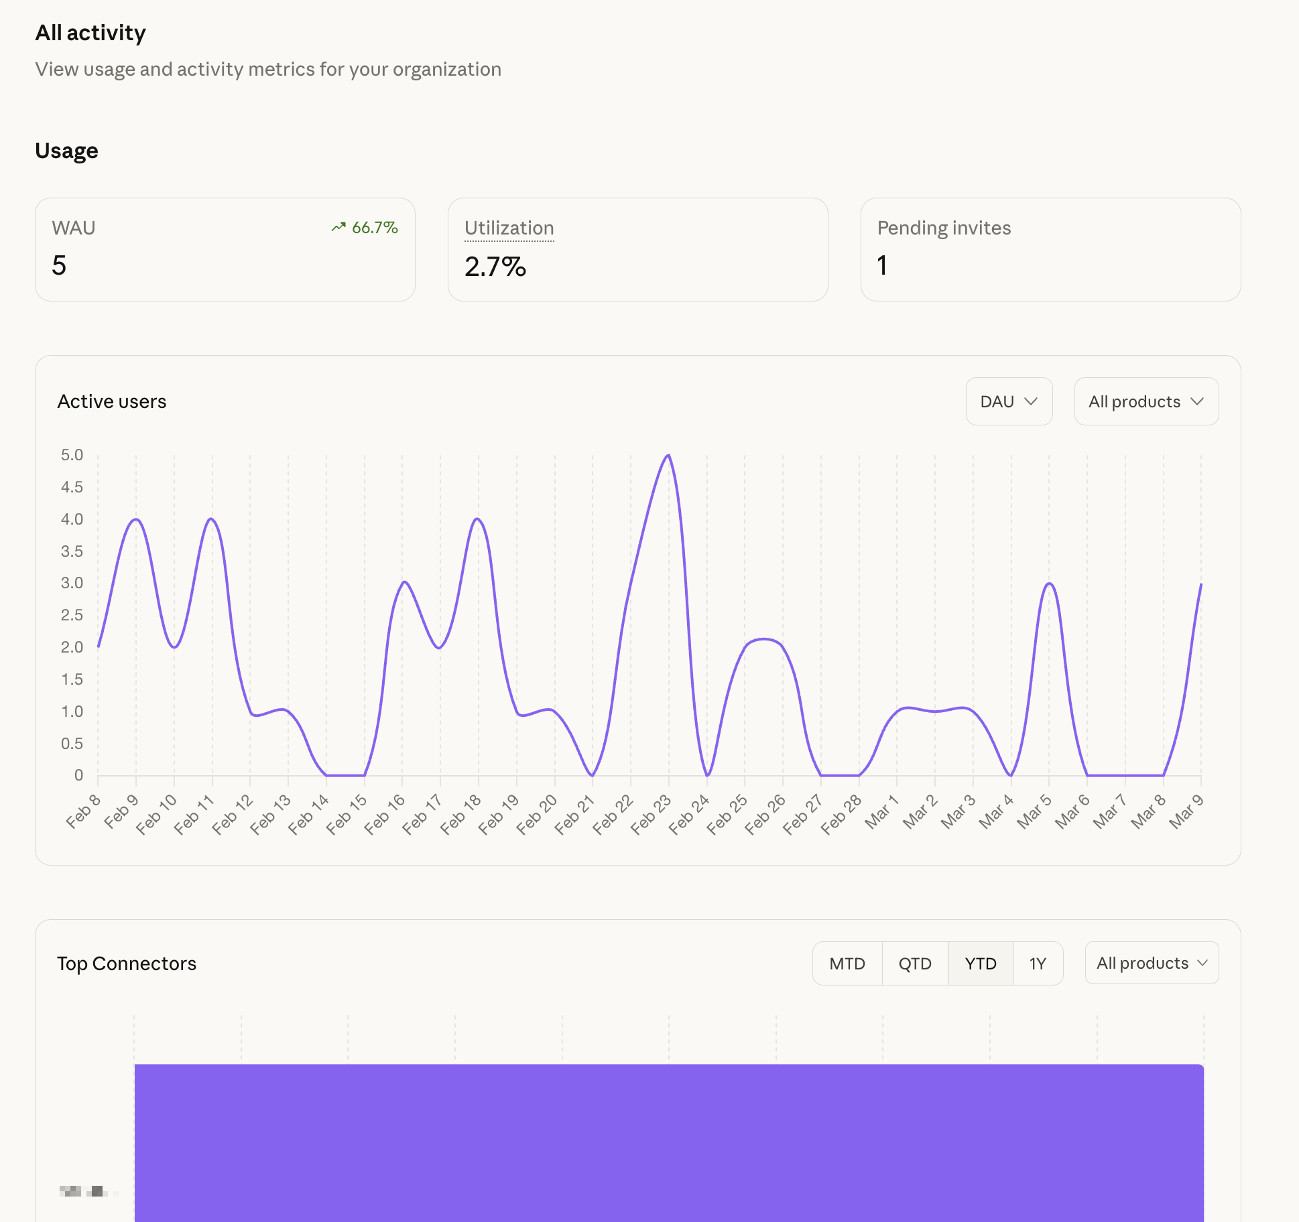
Task: Click the green upward trend arrow icon
Action: click(339, 227)
